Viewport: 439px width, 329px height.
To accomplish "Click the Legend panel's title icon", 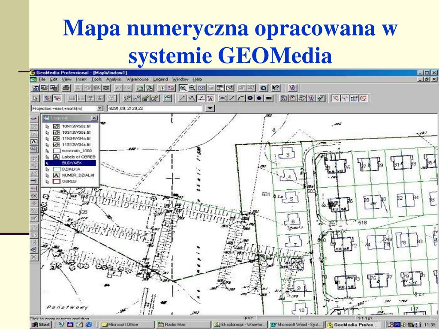I will (46, 118).
